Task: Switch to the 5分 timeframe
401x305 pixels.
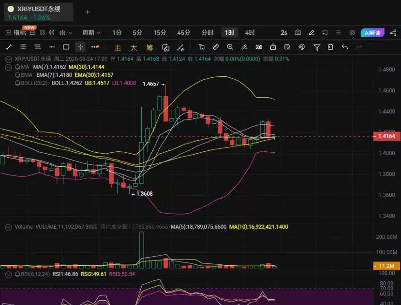Action: 137,33
